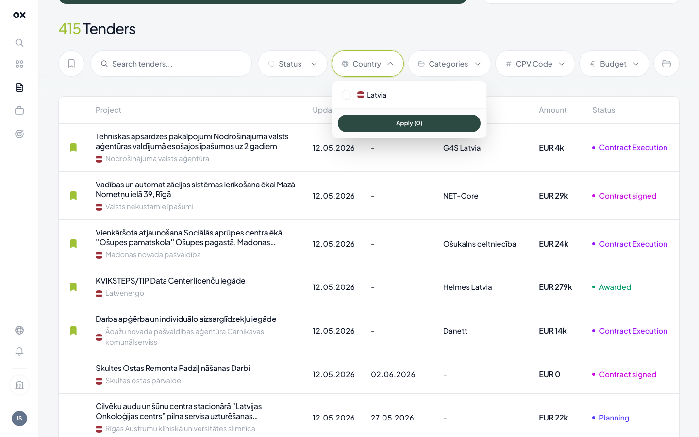Image resolution: width=699 pixels, height=437 pixels.
Task: Select the Latvia radio option
Action: click(347, 95)
